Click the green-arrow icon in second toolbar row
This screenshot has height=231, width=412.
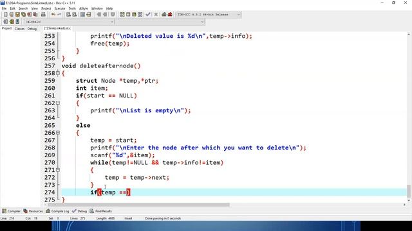(x=12, y=21)
